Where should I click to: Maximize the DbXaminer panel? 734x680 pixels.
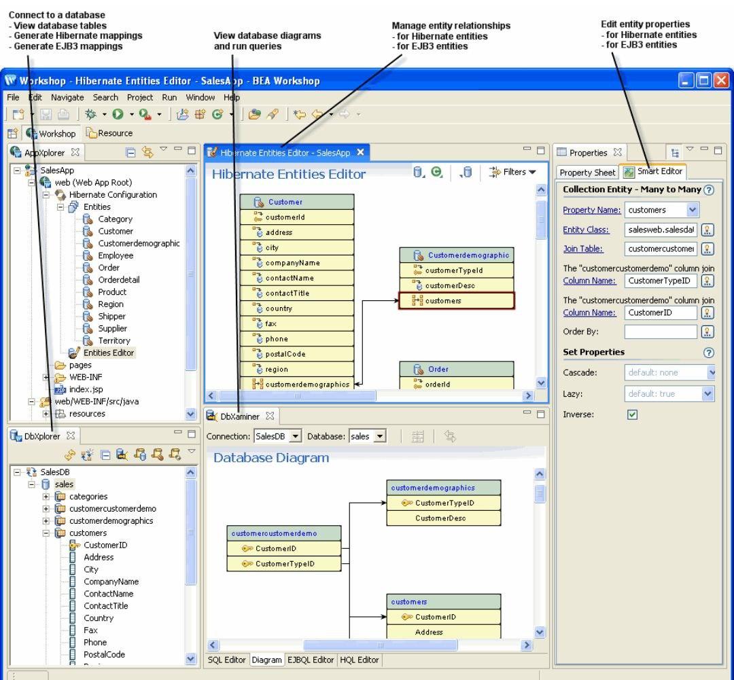point(541,414)
